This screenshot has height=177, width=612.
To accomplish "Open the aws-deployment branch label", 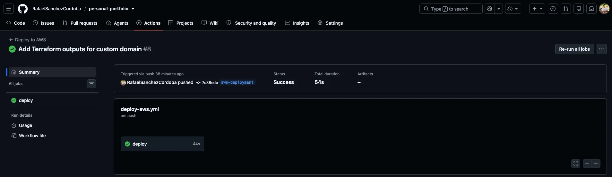I will (x=237, y=82).
